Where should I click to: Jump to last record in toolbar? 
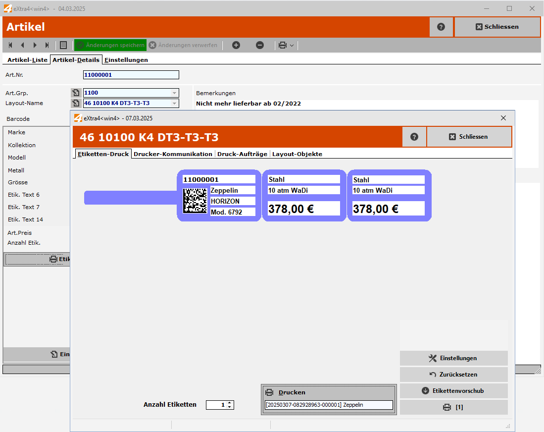[47, 45]
